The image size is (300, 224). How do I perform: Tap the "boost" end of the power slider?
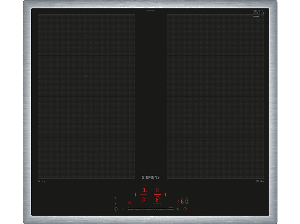point(171,208)
